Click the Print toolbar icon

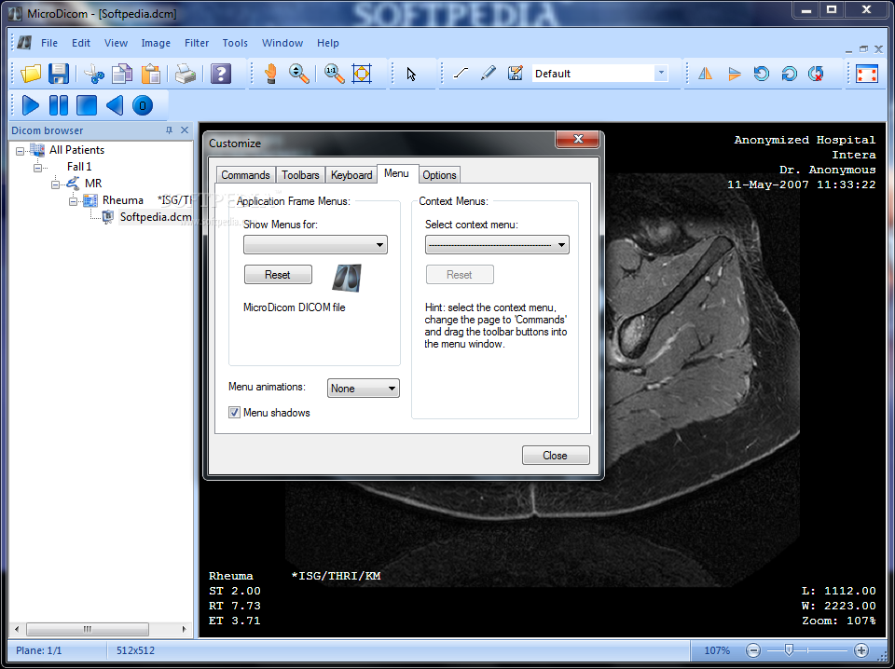pos(186,74)
